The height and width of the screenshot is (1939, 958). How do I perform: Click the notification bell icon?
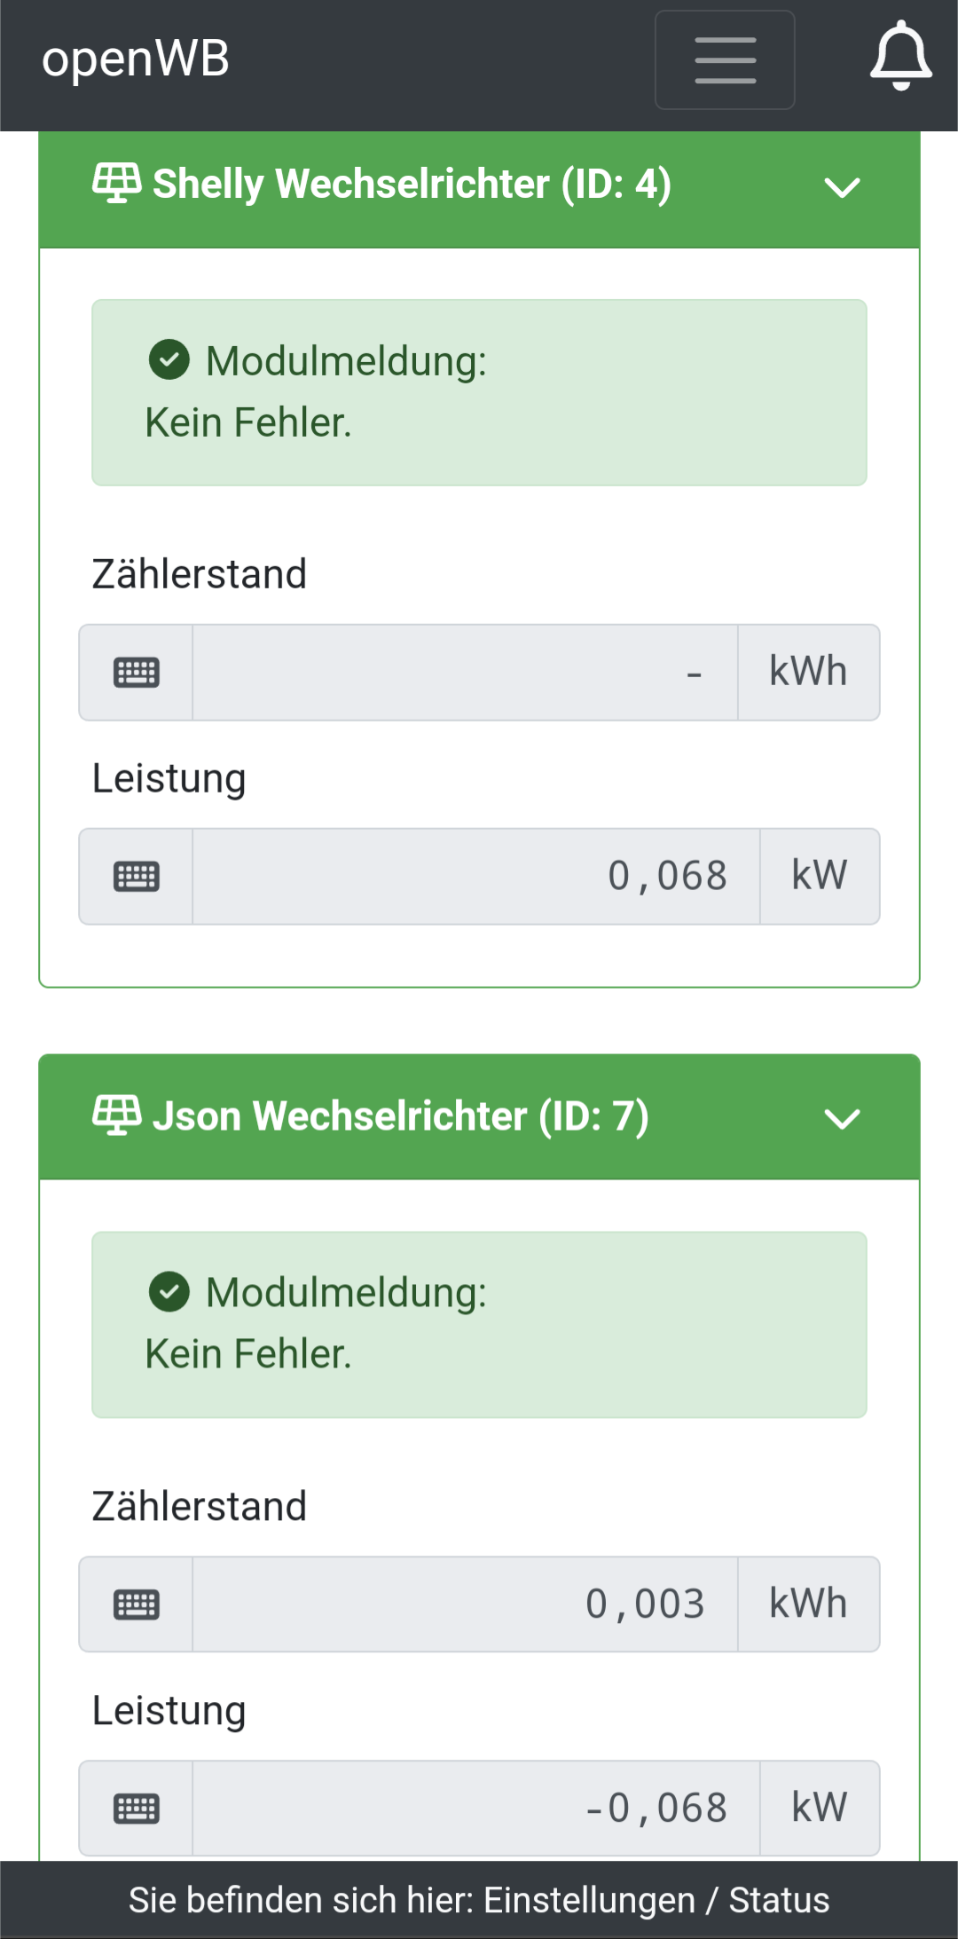[900, 56]
